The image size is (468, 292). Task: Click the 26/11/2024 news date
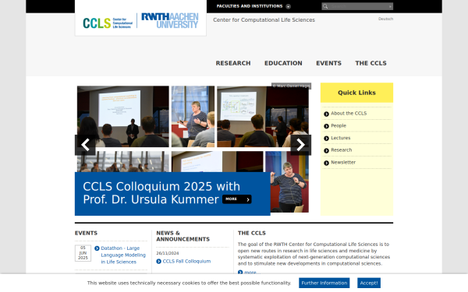pyautogui.click(x=168, y=253)
